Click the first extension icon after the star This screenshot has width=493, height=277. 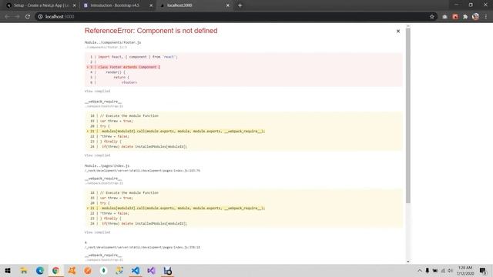444,17
